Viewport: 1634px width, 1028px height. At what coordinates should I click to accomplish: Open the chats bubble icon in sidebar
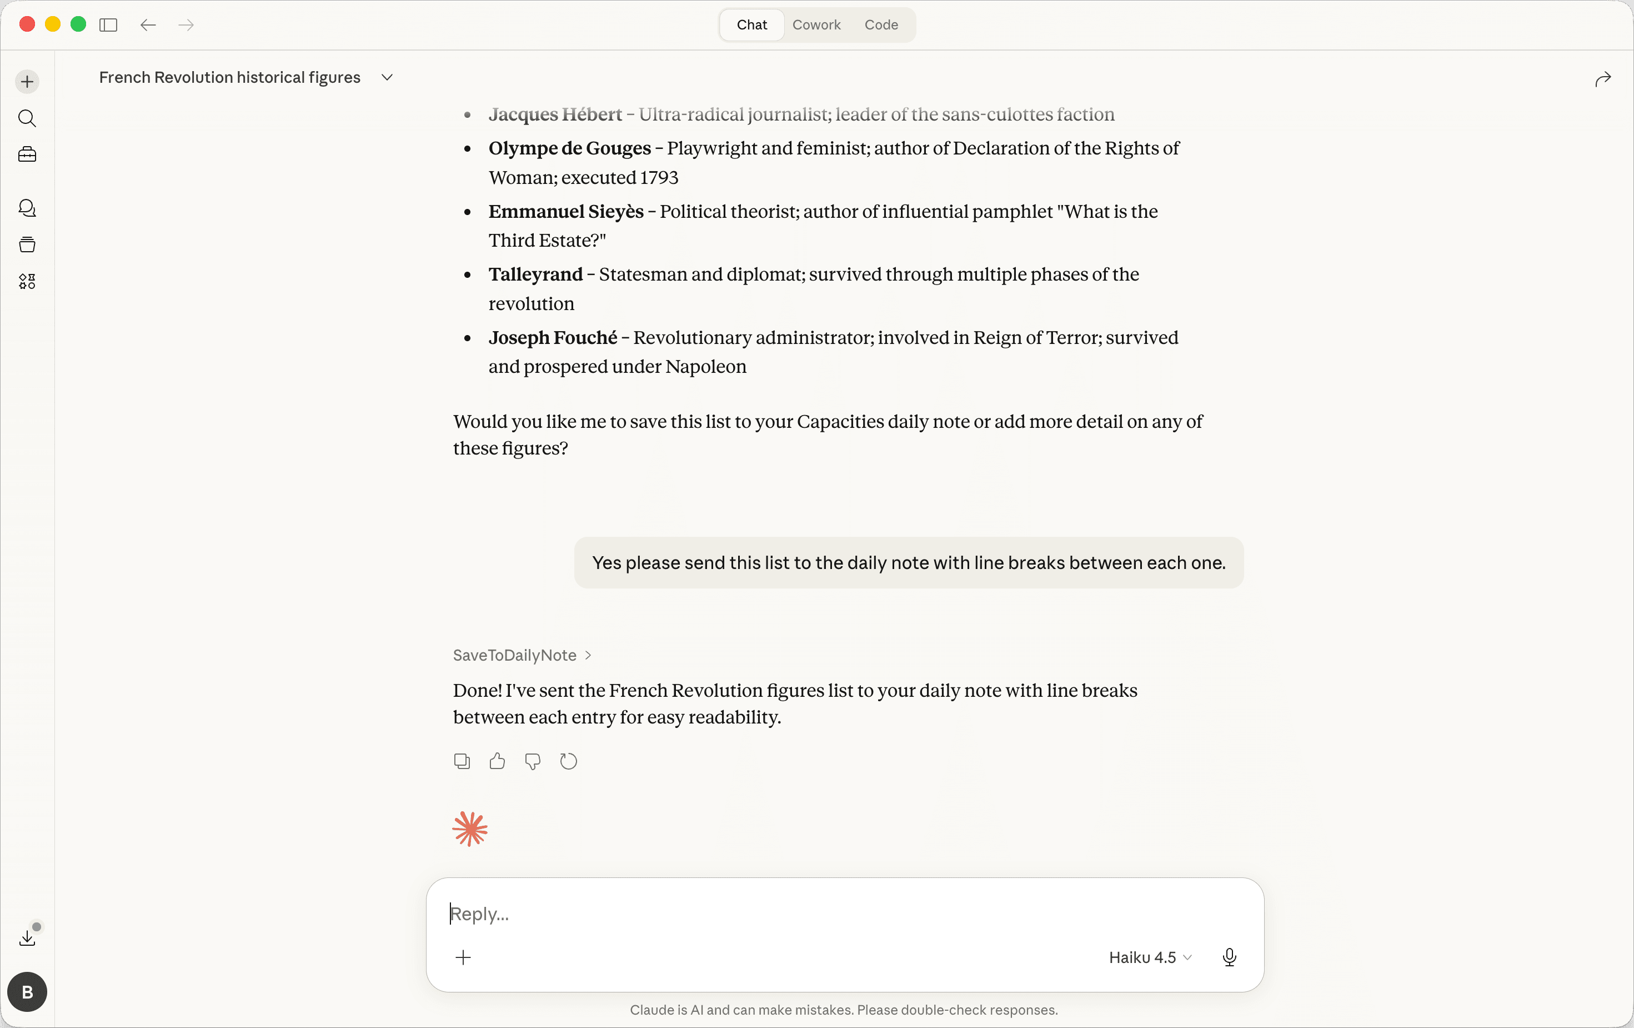point(27,208)
